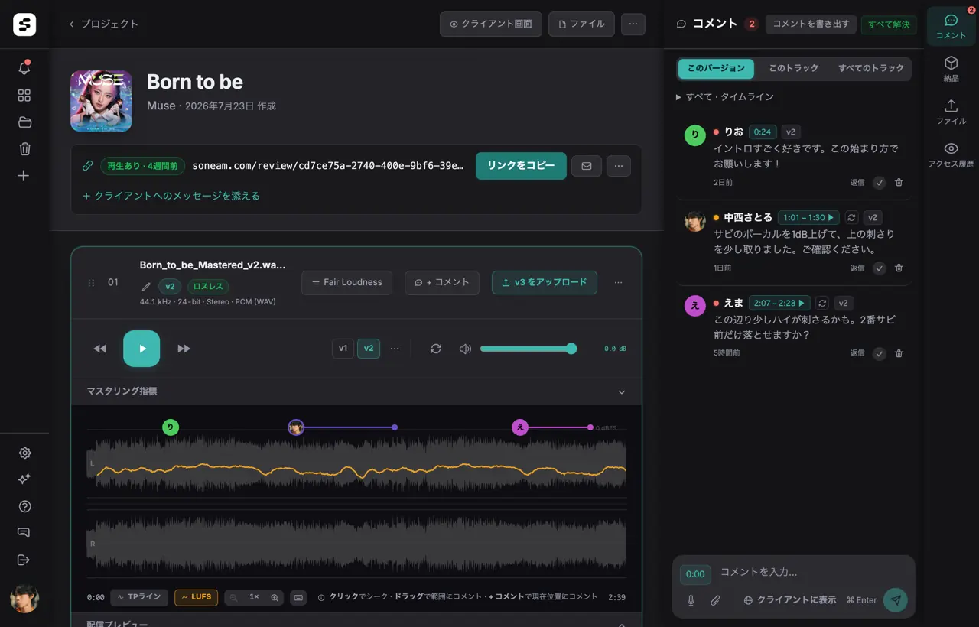
Task: Send the comment with the arrow button
Action: (x=896, y=600)
